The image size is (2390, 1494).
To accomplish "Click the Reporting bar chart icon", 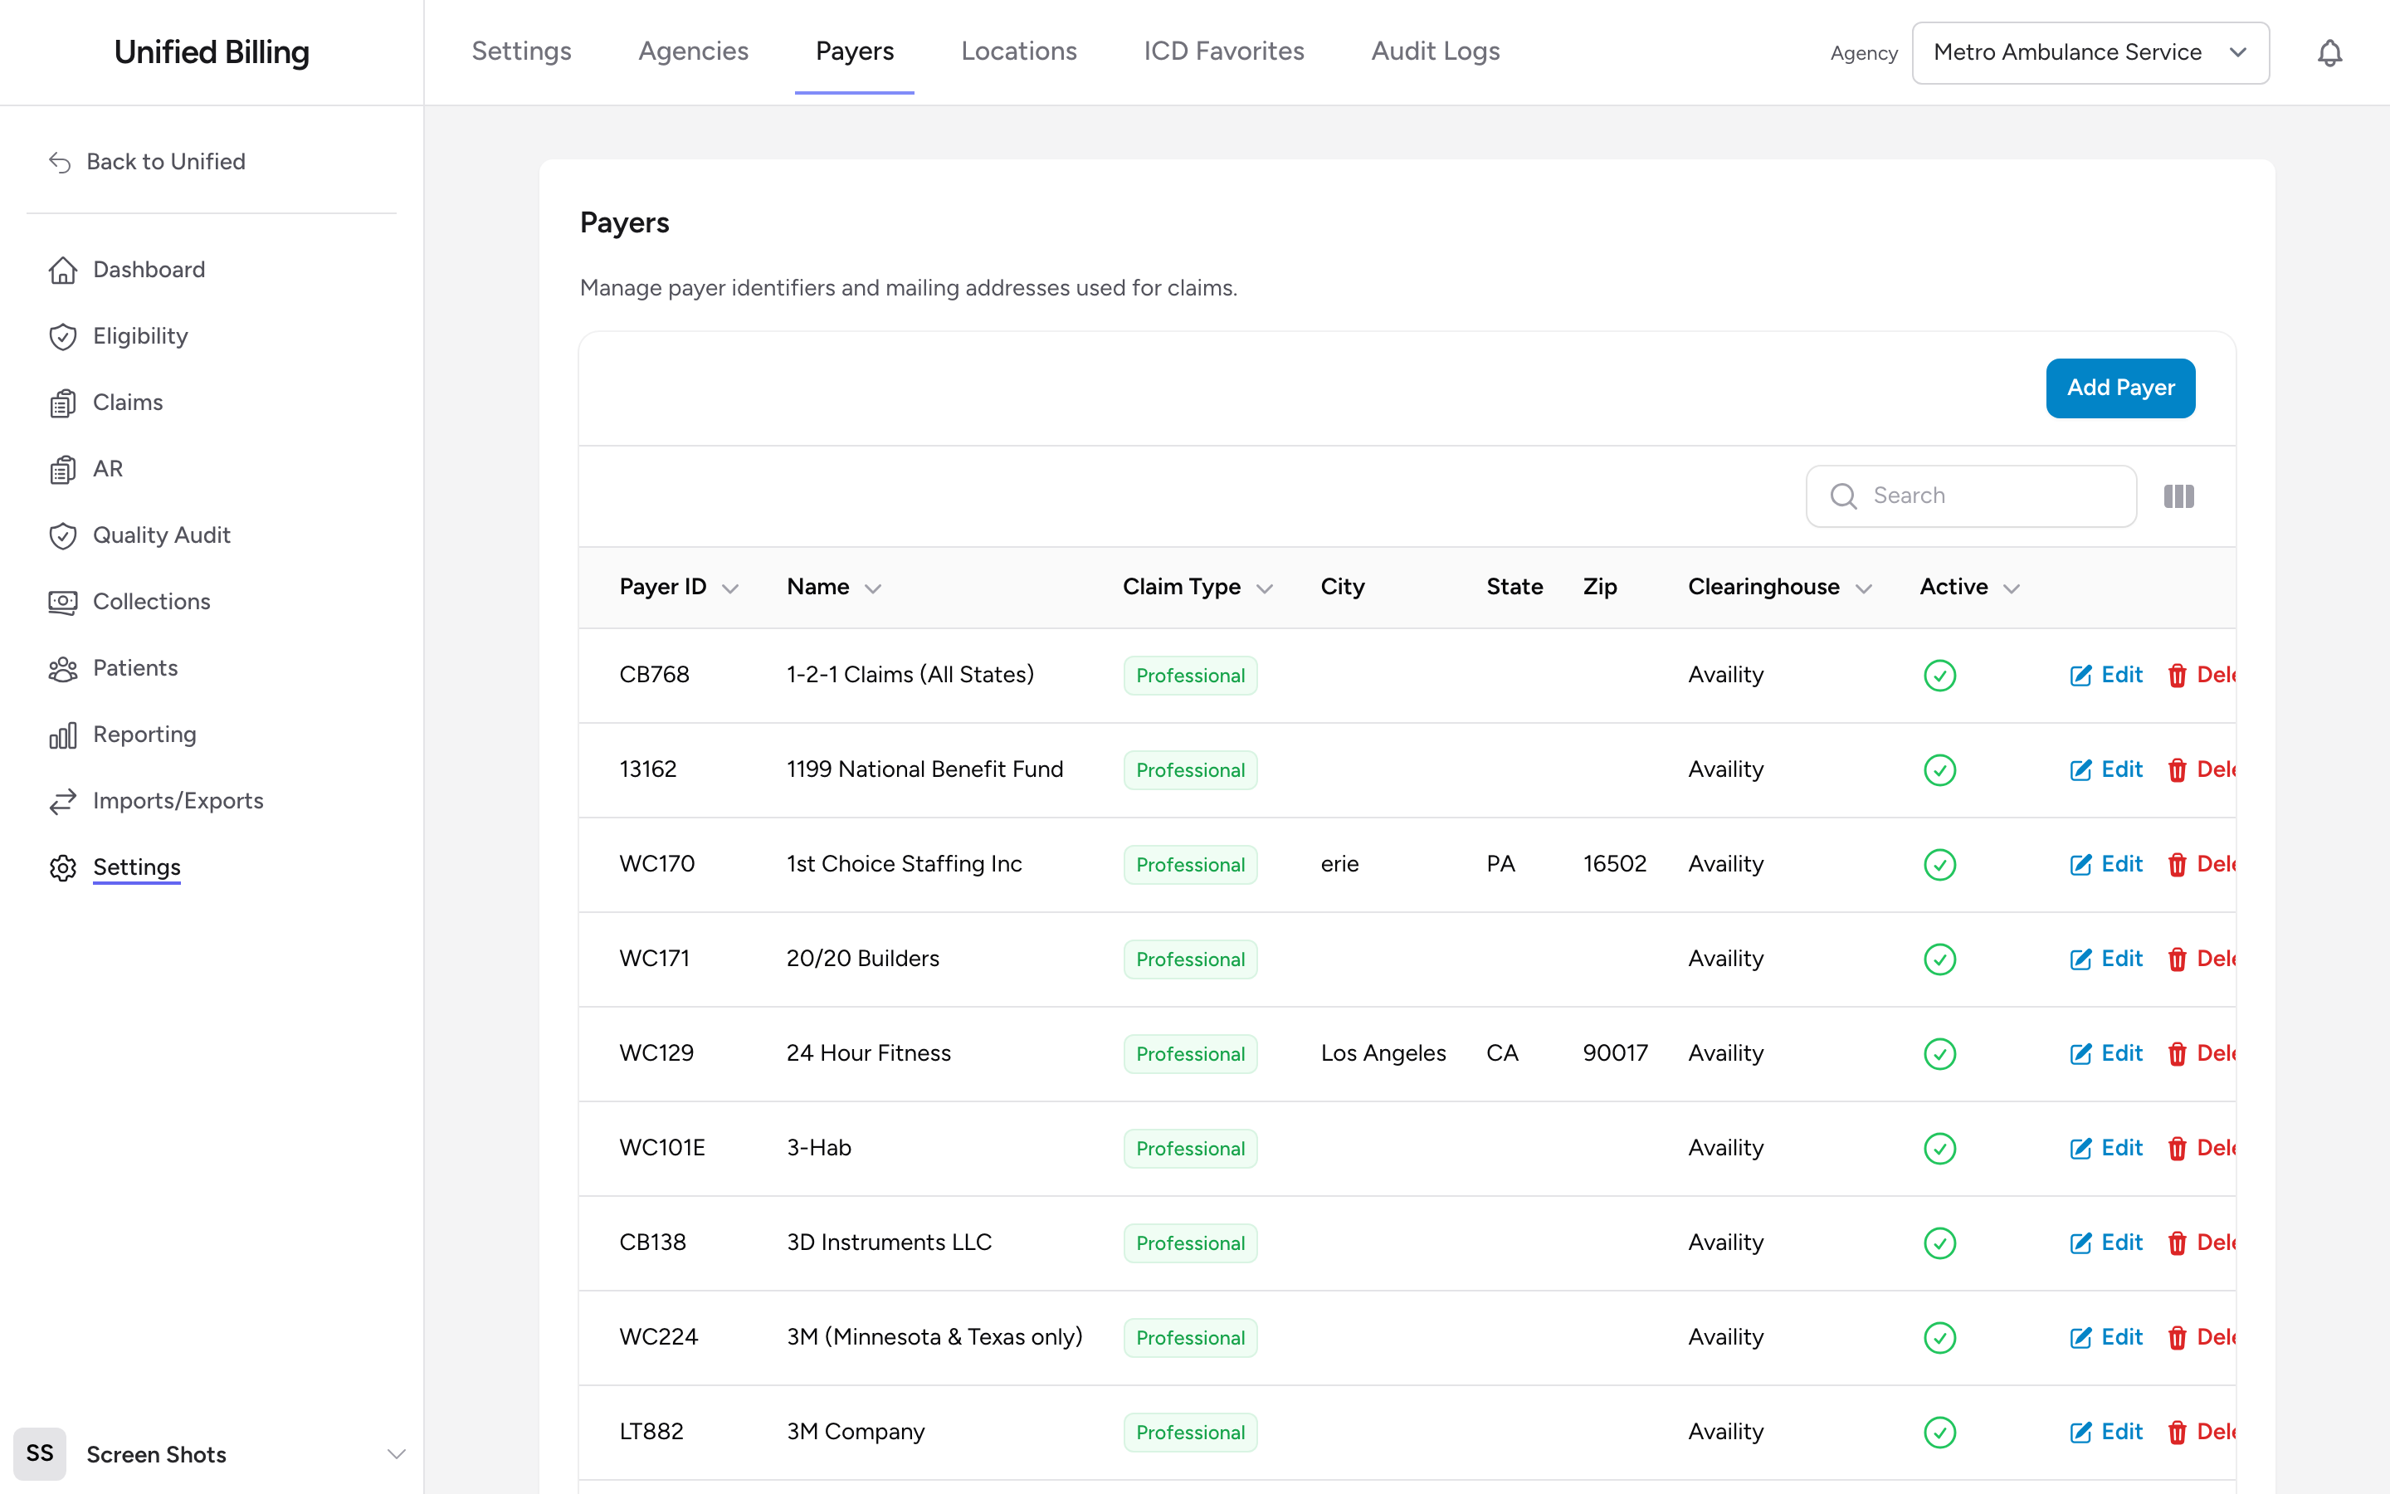I will point(63,735).
